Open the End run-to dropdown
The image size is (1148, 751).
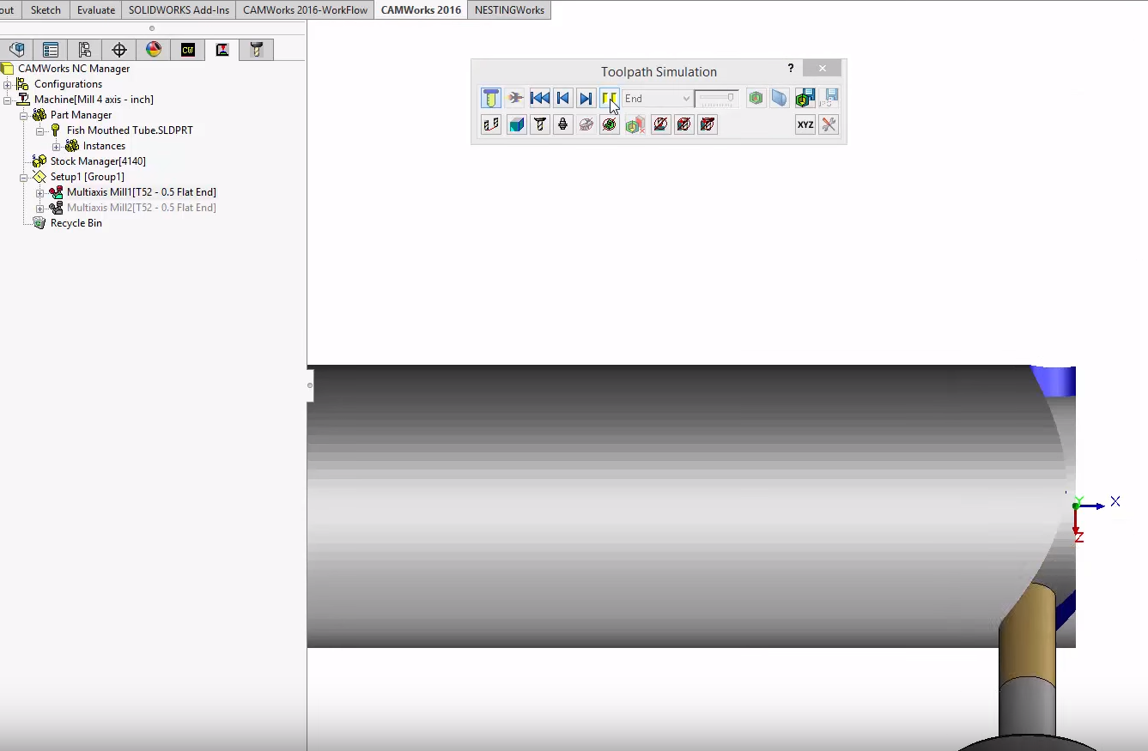point(657,99)
